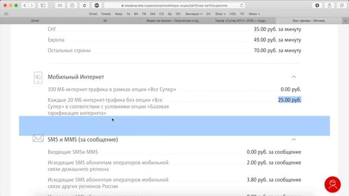Viewport: 349px width, 196px height.
Task: Expand the Закладки bookmarks folder
Action: [194, 14]
